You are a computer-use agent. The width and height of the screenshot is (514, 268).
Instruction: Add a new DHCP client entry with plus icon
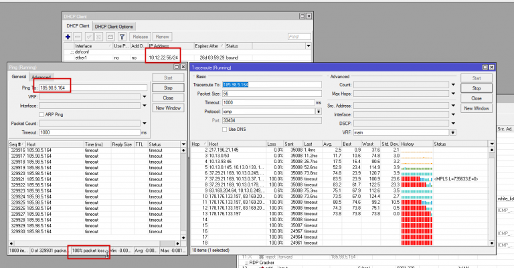[x=68, y=37]
